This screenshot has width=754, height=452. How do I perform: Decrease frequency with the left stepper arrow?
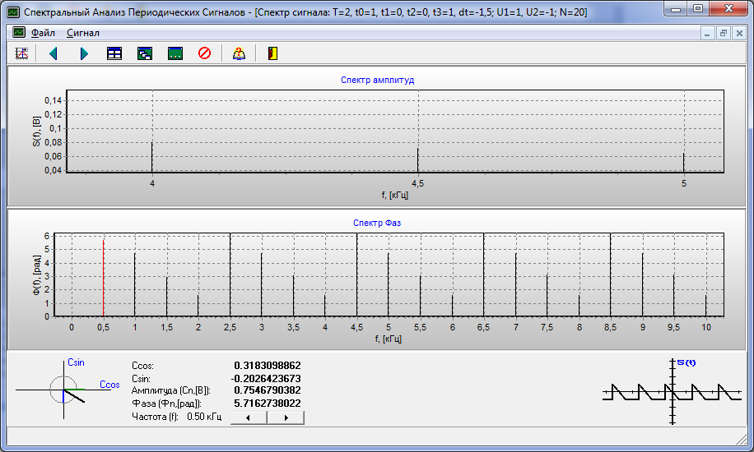249,417
